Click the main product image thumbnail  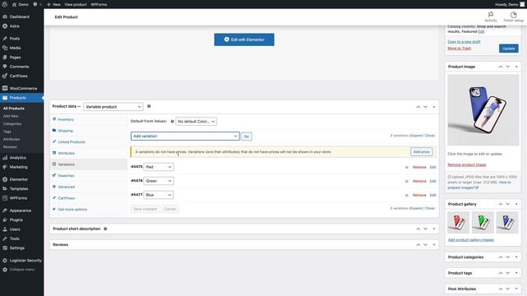click(x=483, y=110)
